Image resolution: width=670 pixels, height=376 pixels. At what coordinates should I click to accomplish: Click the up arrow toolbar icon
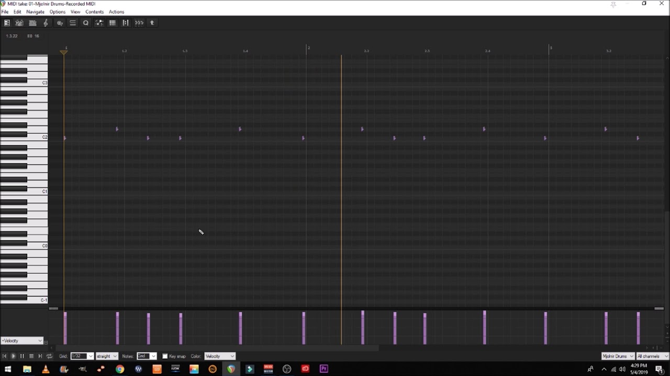pyautogui.click(x=152, y=23)
